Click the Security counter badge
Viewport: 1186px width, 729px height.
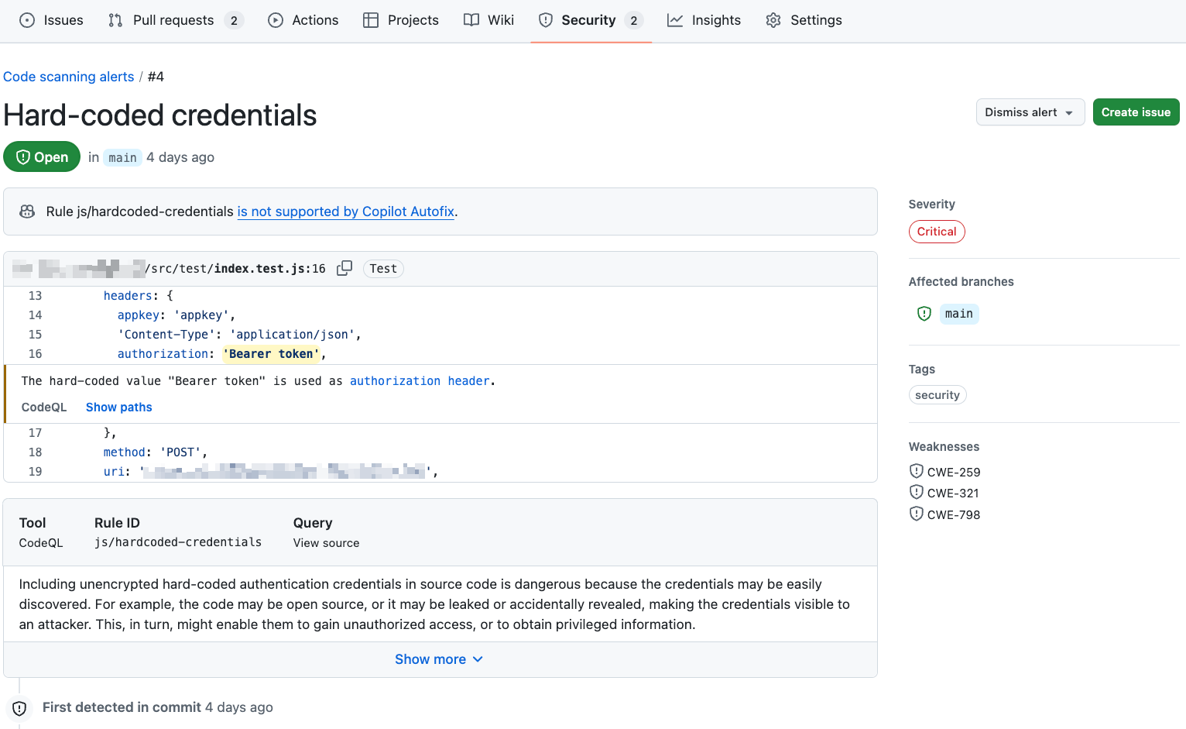tap(634, 20)
